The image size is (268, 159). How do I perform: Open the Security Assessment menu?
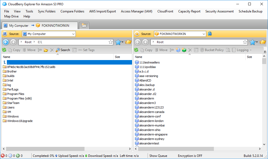point(219,11)
